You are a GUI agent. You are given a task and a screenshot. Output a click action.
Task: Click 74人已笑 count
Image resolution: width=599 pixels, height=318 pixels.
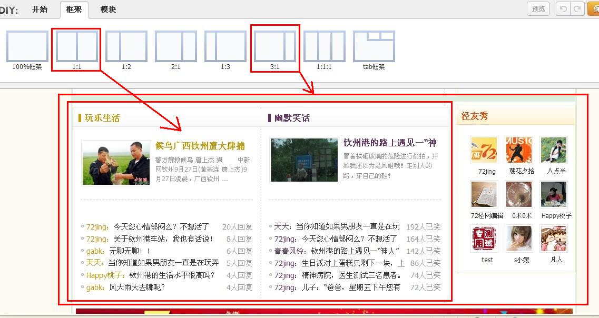tap(425, 275)
